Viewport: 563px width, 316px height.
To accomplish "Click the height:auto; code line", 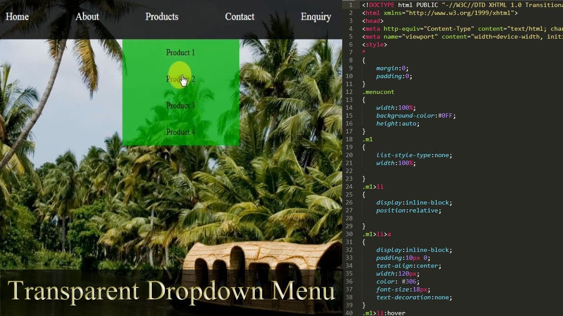I will click(x=398, y=124).
